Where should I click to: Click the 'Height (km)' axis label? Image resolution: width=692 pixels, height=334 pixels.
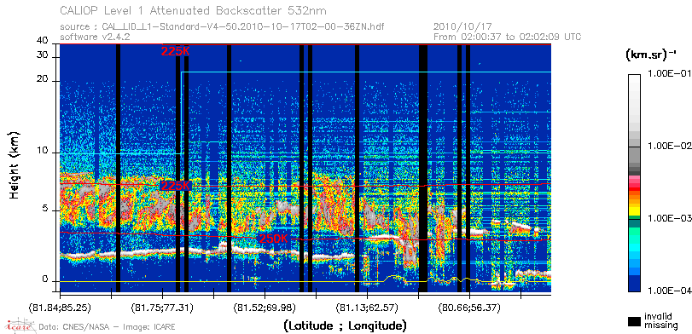[x=15, y=165]
